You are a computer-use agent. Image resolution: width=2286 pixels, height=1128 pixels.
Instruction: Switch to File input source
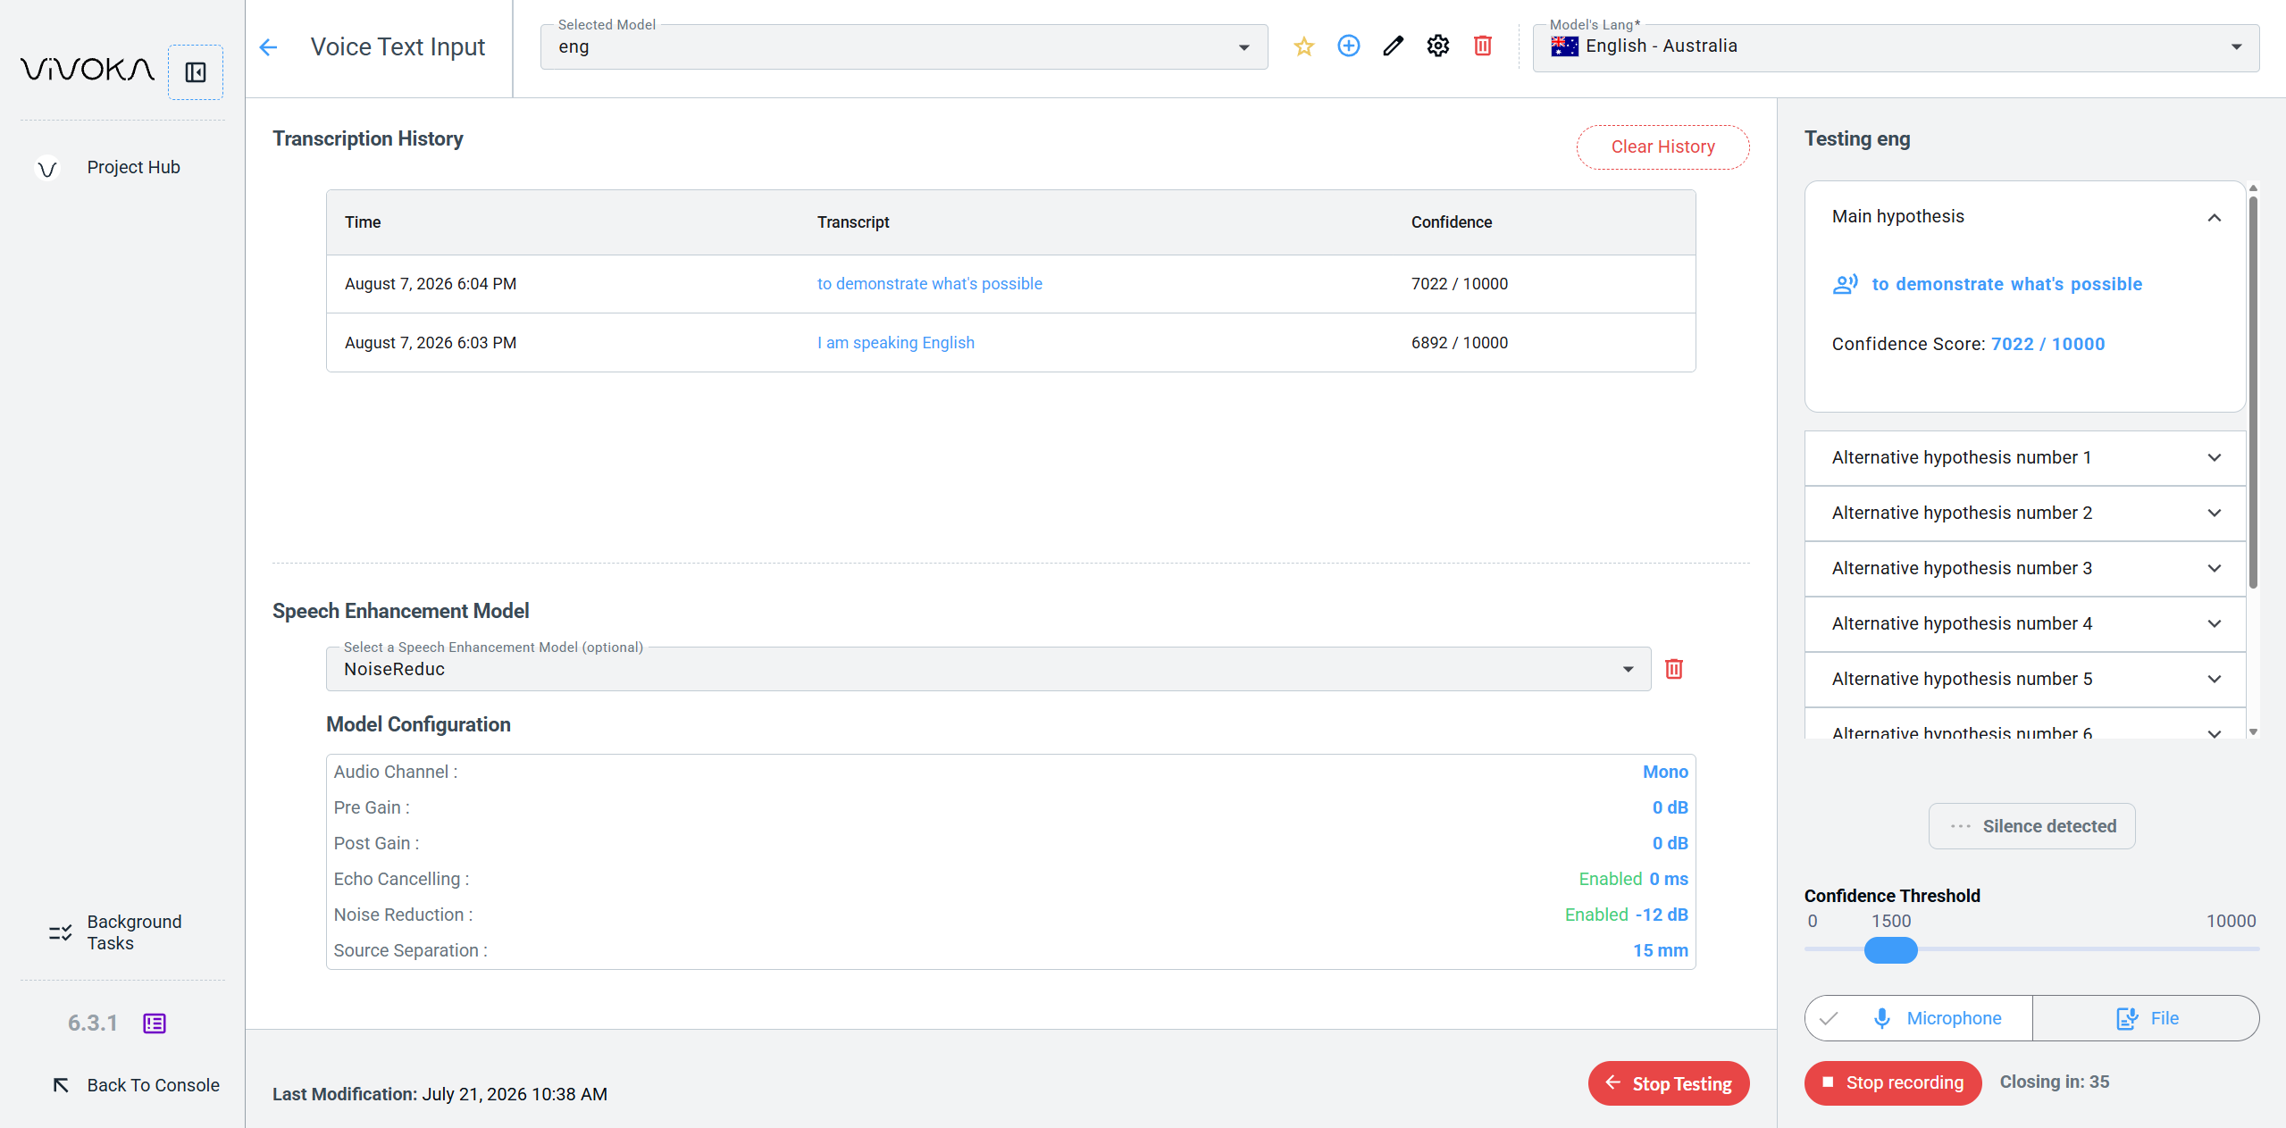tap(2146, 1018)
